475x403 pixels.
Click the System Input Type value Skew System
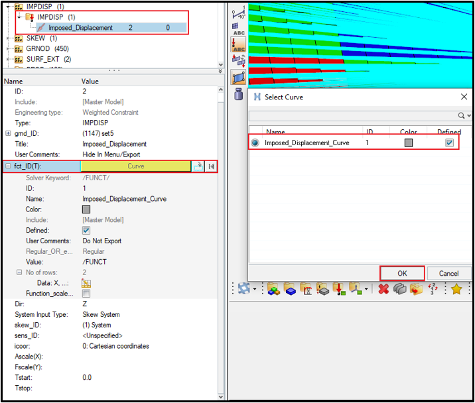pyautogui.click(x=101, y=315)
